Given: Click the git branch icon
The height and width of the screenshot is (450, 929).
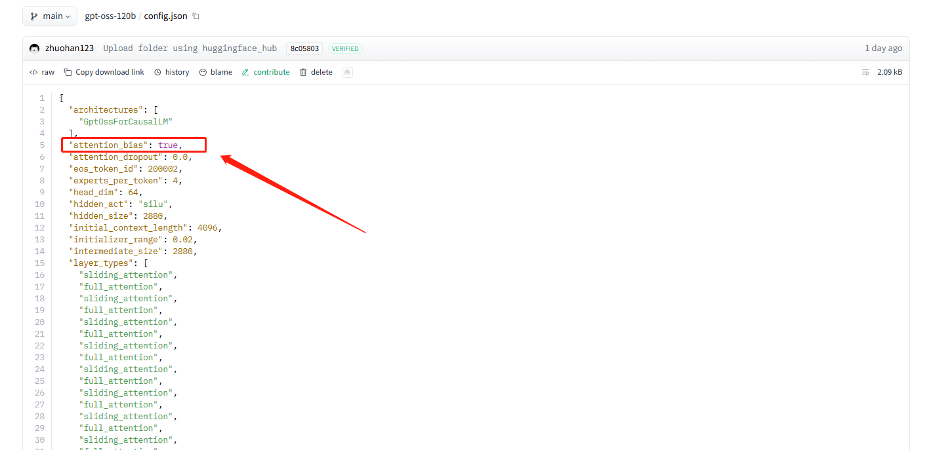Looking at the screenshot, I should (x=34, y=16).
